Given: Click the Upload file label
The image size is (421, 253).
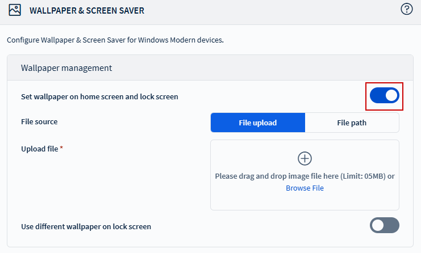Looking at the screenshot, I should (x=39, y=149).
